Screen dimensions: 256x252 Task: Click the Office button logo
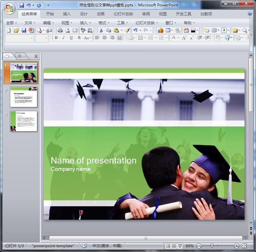coord(10,8)
